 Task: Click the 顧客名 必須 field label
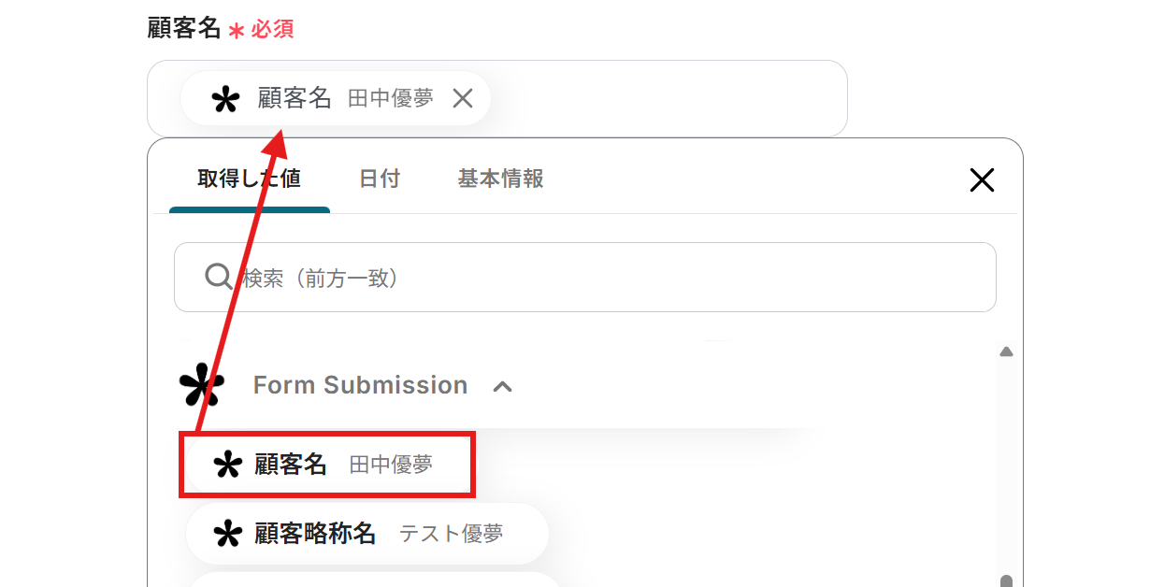[x=184, y=29]
